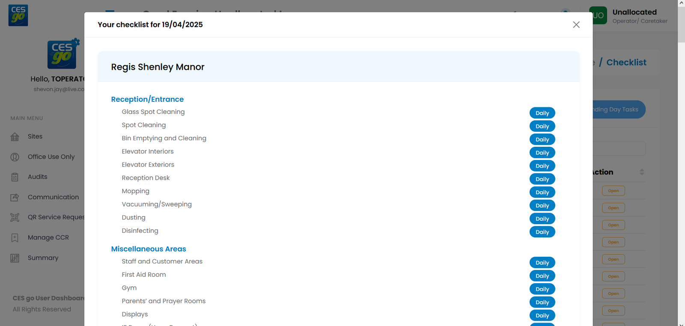The height and width of the screenshot is (326, 685).
Task: Click the Office Use Only icon
Action: pyautogui.click(x=15, y=157)
